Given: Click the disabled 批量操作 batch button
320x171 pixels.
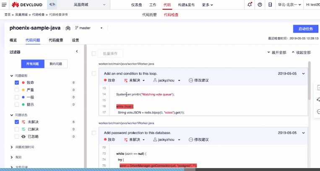Looking at the screenshot, I should pos(110,54).
